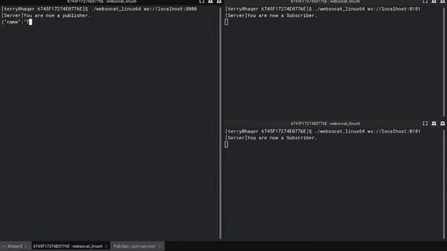This screenshot has height=251, width=447.
Task: Click the cursor in top-right subscriber pane
Action: tap(226, 22)
